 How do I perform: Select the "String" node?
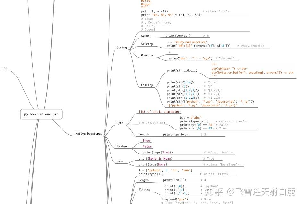121,47
